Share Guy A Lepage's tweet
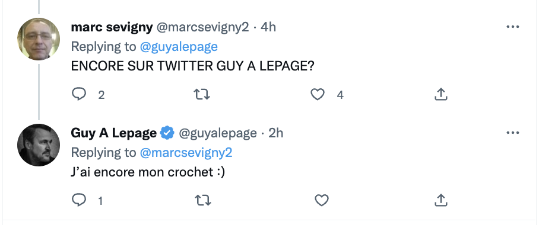 pos(440,200)
